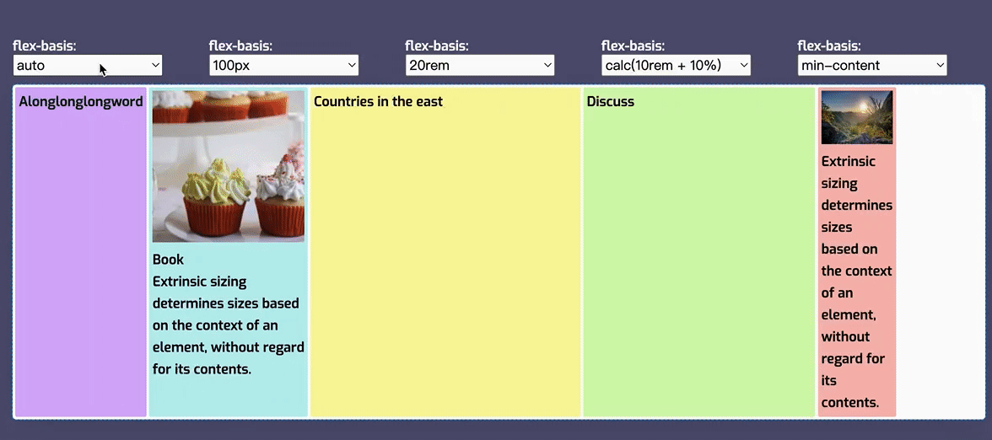Click the flex-basis label above the auto dropdown
Viewport: 992px width, 440px height.
click(x=51, y=46)
